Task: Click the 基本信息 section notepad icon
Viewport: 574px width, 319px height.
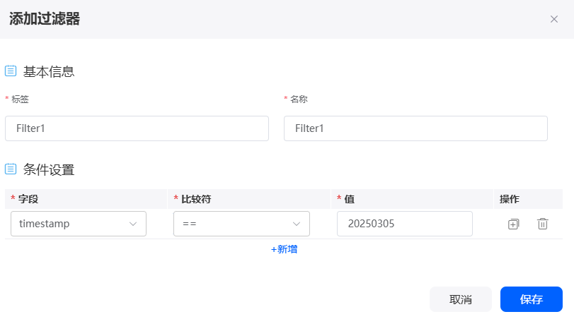Action: [11, 71]
